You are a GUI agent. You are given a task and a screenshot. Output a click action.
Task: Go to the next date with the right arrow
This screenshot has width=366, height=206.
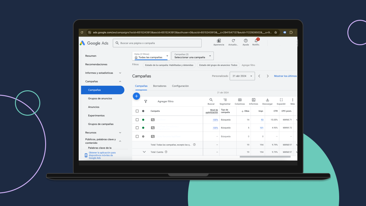(x=268, y=76)
